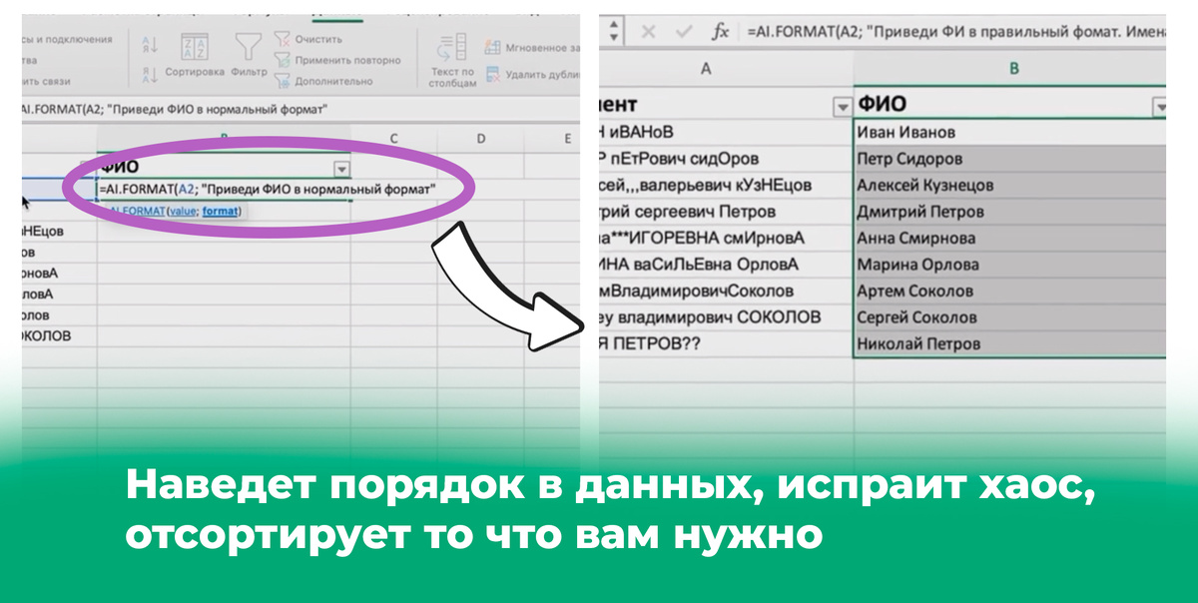Image resolution: width=1198 pixels, height=603 pixels.
Task: Select column C header in left sheet
Action: [x=393, y=138]
